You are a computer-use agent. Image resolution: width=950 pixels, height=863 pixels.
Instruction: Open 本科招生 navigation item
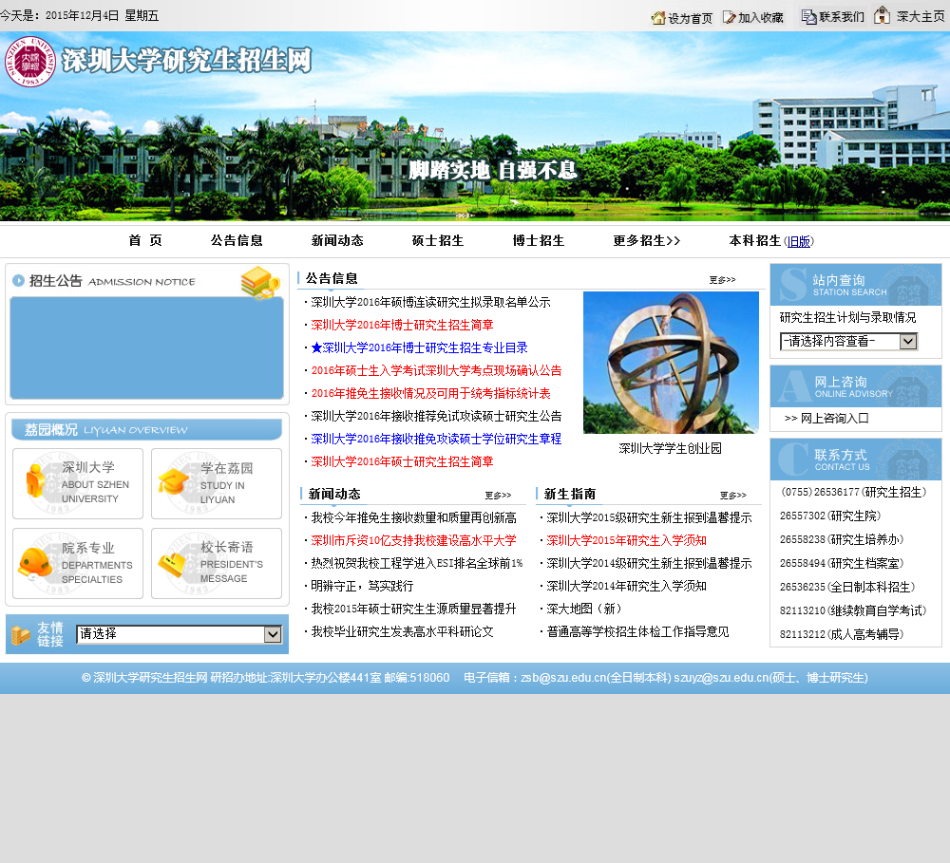(x=755, y=240)
